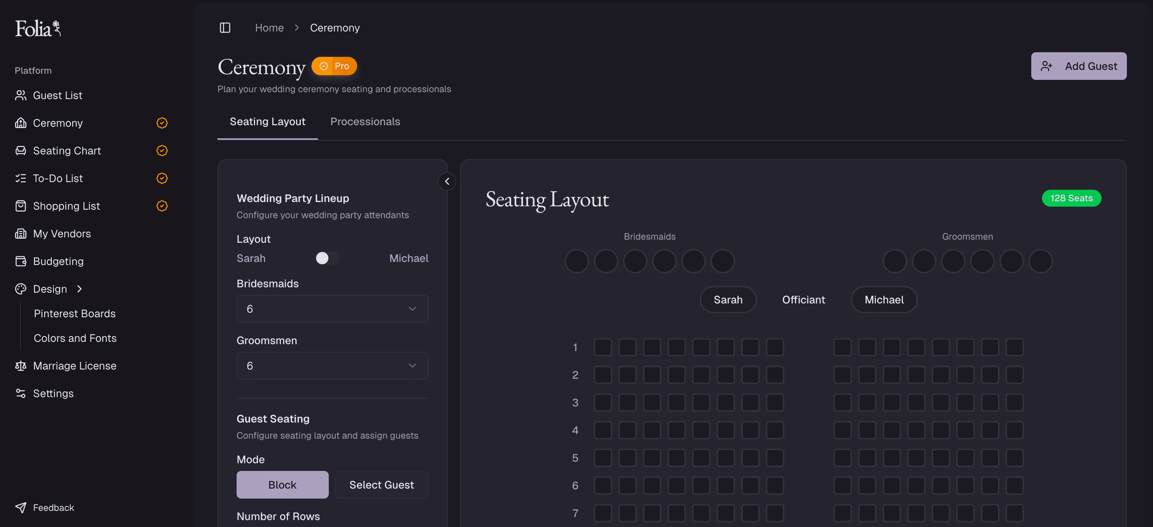Select the Seating Layout tab
Image resolution: width=1153 pixels, height=527 pixels.
(x=267, y=121)
